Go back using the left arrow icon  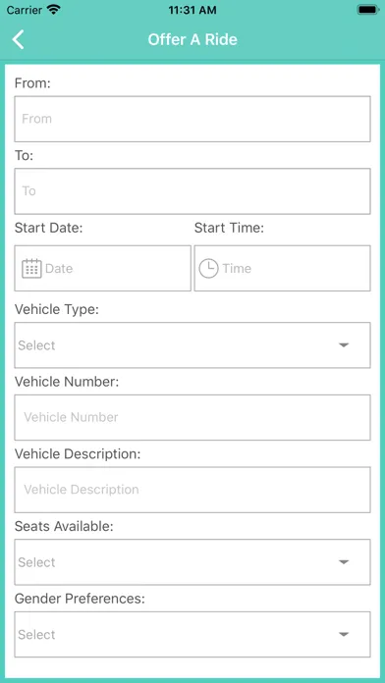(x=18, y=39)
